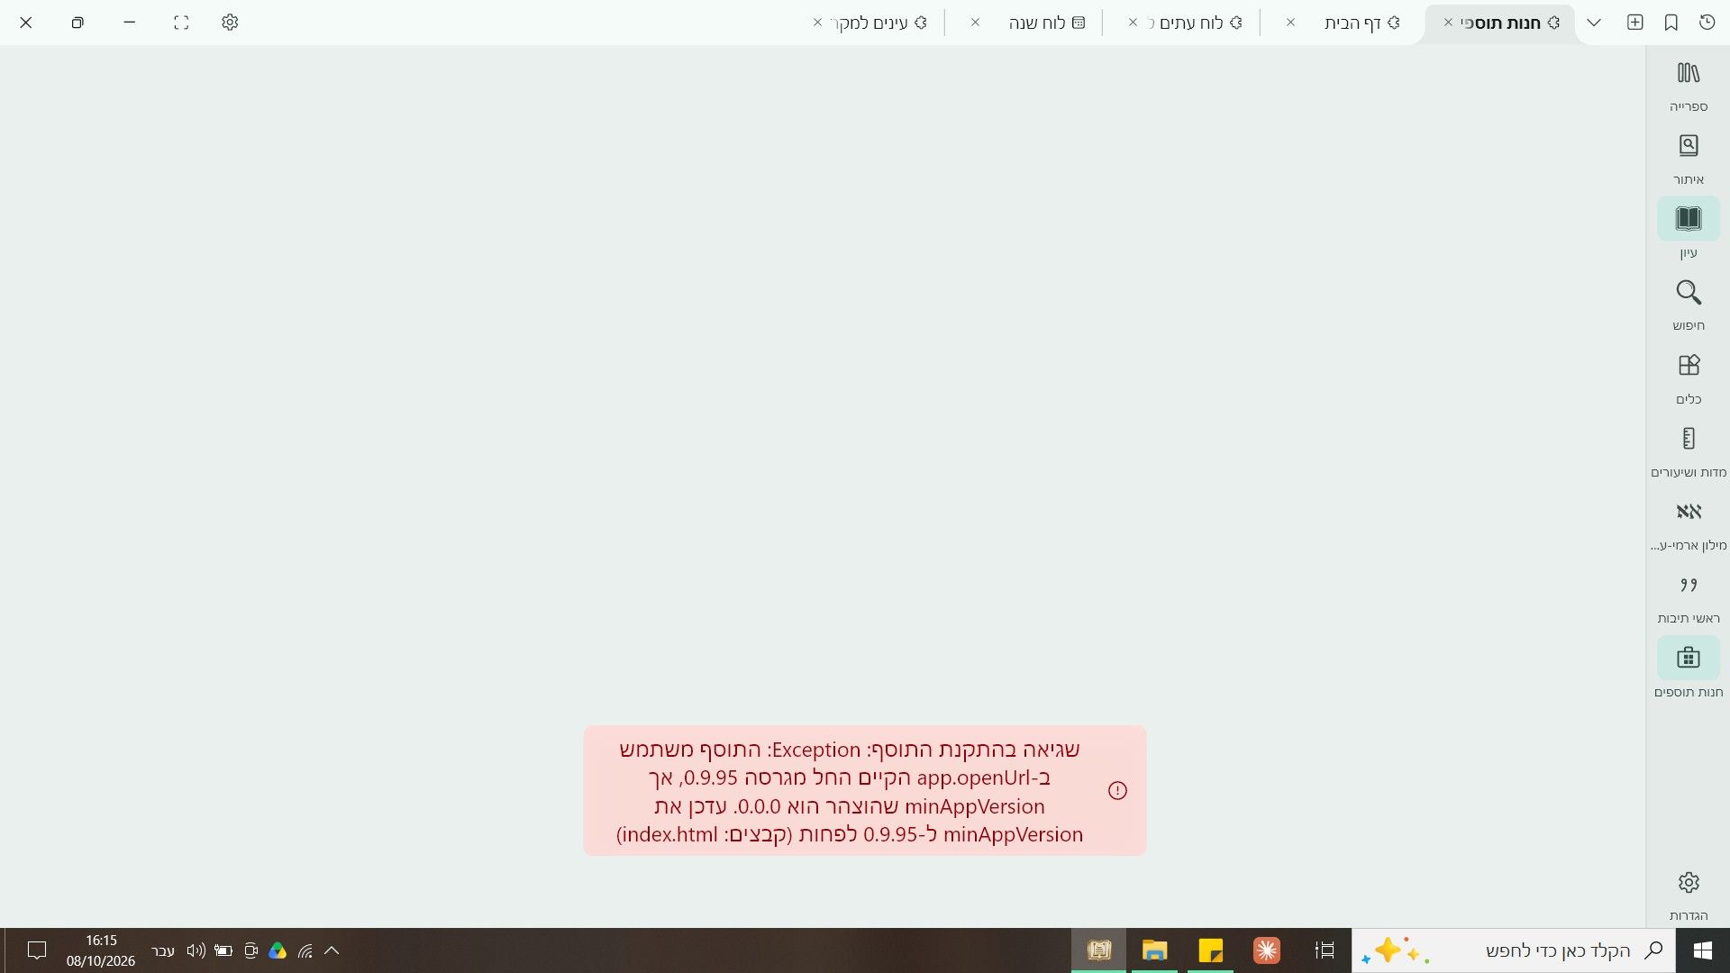Close the חנות תוספים tab
1730x973 pixels.
pos(1448,23)
